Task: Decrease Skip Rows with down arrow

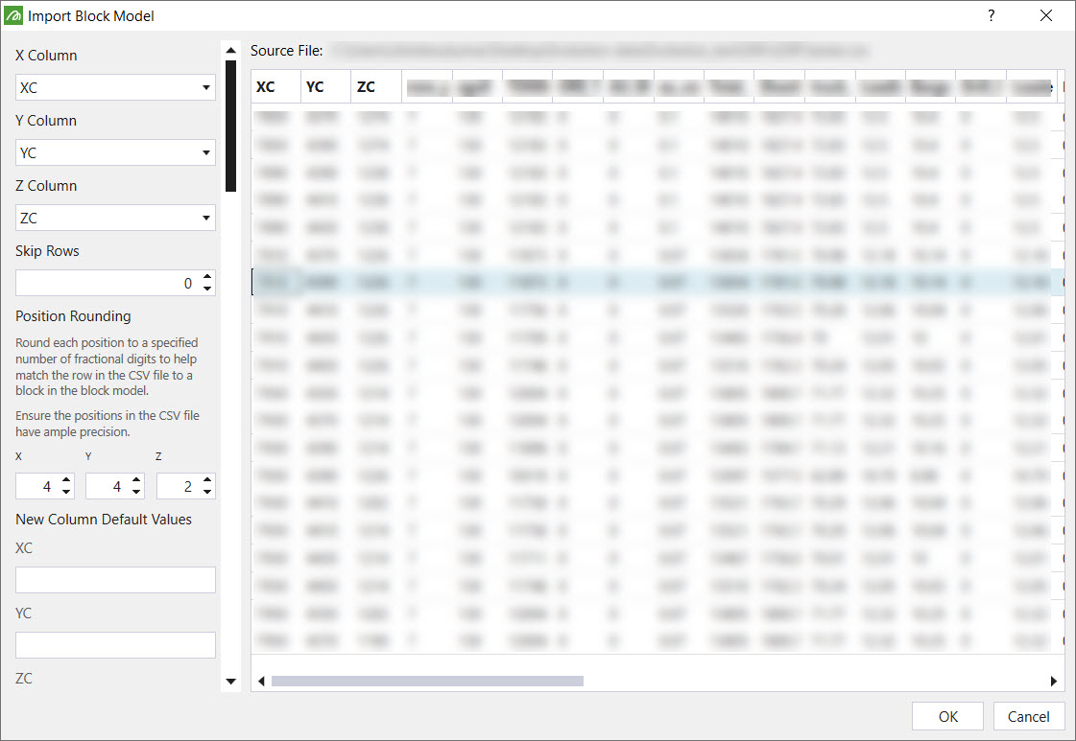Action: tap(207, 289)
